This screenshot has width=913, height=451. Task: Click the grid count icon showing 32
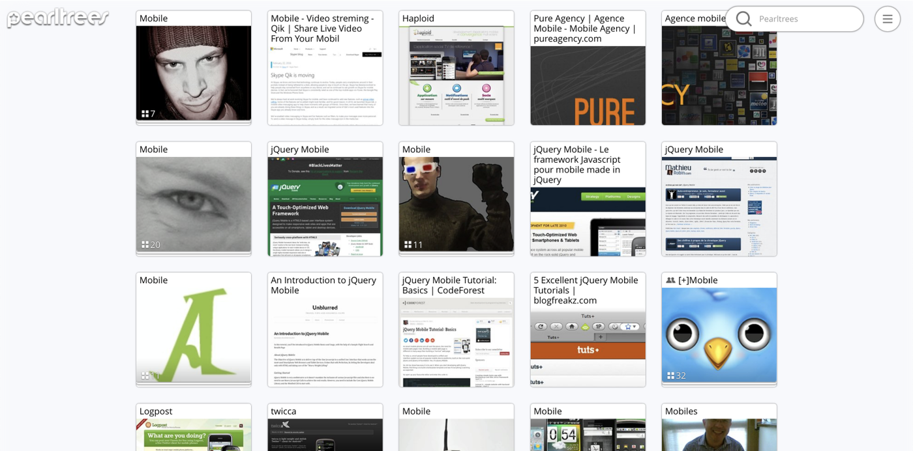point(670,376)
